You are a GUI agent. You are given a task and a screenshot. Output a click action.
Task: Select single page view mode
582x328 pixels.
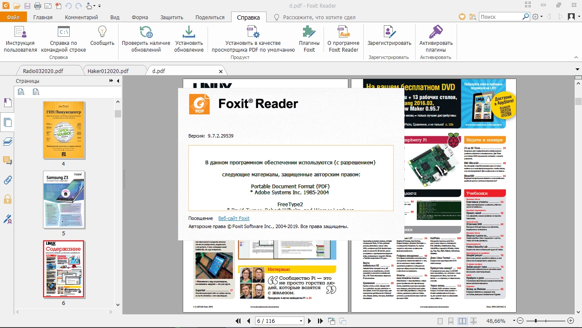(440, 321)
